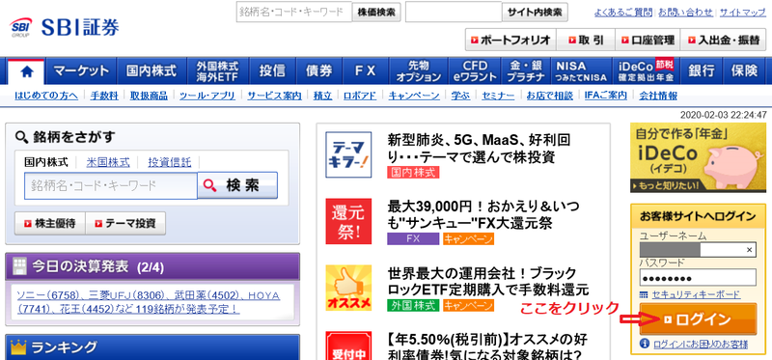This screenshot has width=772, height=360.
Task: Focus the top 銘柄名 search field
Action: pyautogui.click(x=294, y=13)
